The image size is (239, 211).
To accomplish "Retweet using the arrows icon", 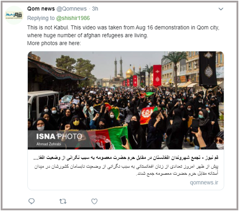I will coord(63,201).
